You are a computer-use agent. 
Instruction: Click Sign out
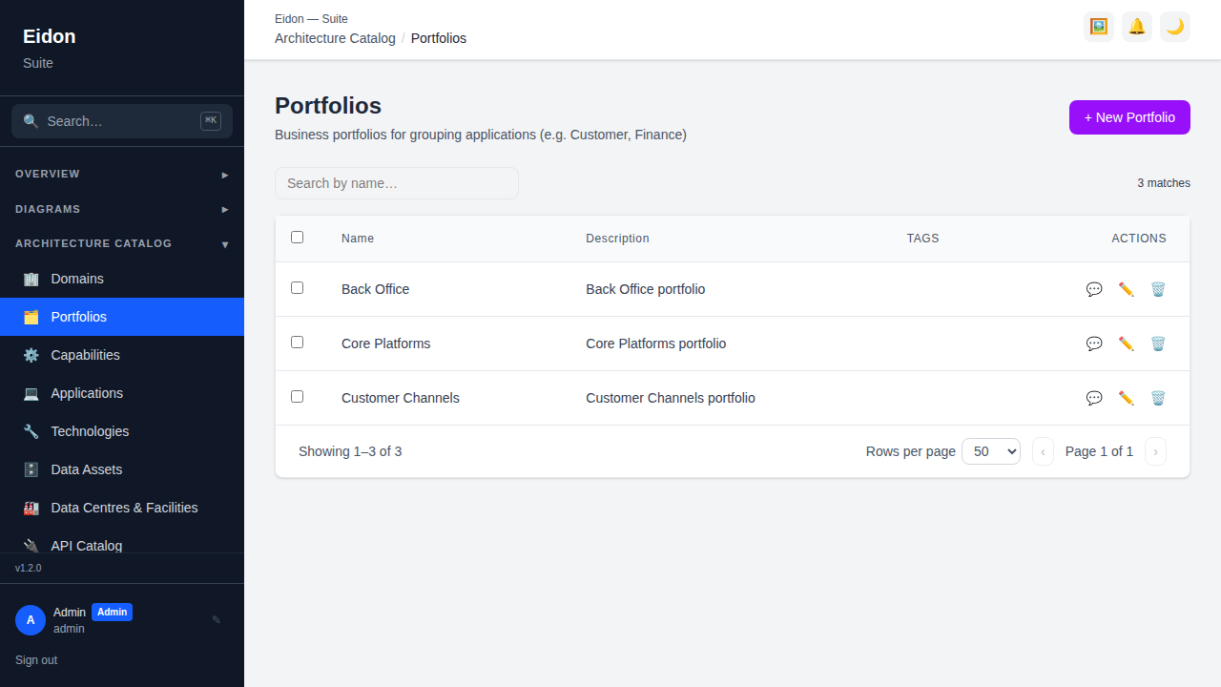pos(36,660)
